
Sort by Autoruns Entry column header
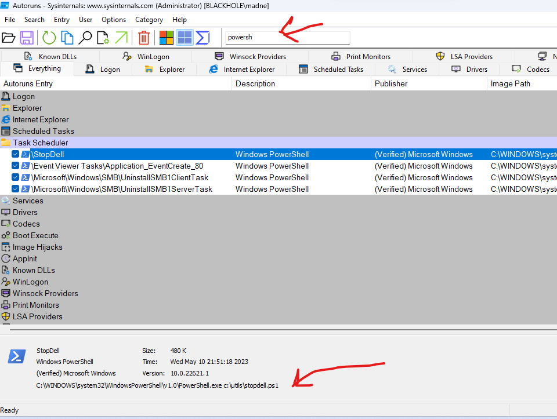116,83
